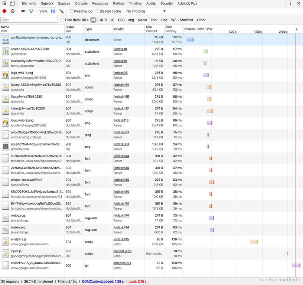303x285 pixels.
Task: Click the purple timeline bar for collect gif
Action: (296, 265)
